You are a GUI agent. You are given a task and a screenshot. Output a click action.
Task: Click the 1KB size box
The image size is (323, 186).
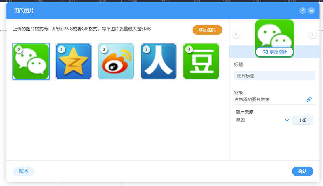pyautogui.click(x=303, y=120)
